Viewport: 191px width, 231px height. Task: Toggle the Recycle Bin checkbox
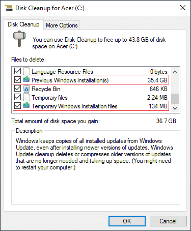click(17, 89)
